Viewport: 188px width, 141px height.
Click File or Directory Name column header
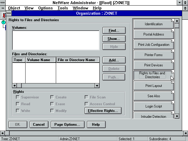[x=78, y=60]
